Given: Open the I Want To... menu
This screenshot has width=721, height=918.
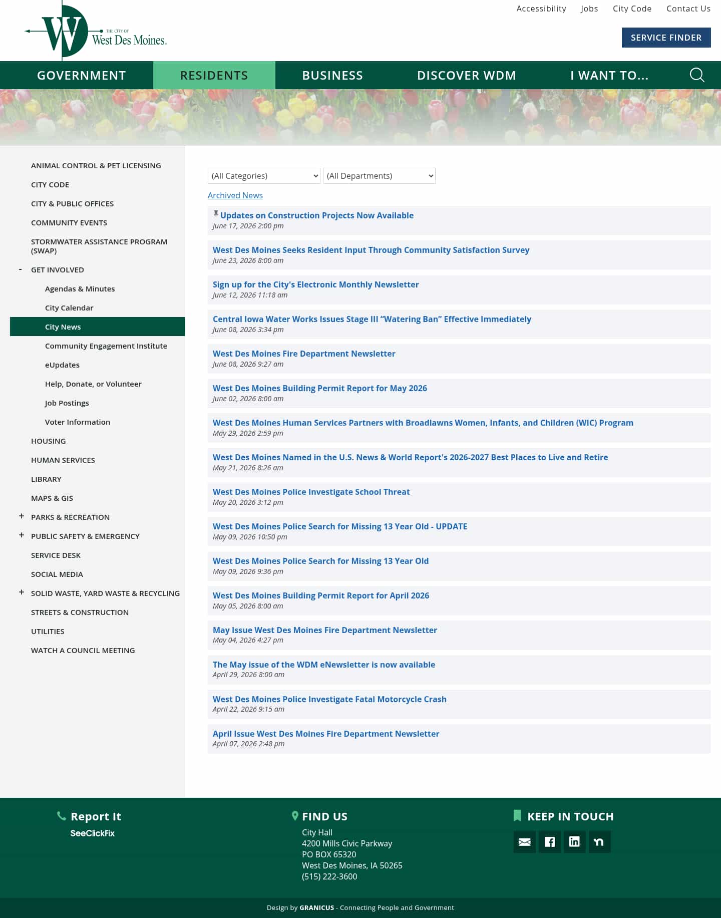Looking at the screenshot, I should click(x=609, y=75).
